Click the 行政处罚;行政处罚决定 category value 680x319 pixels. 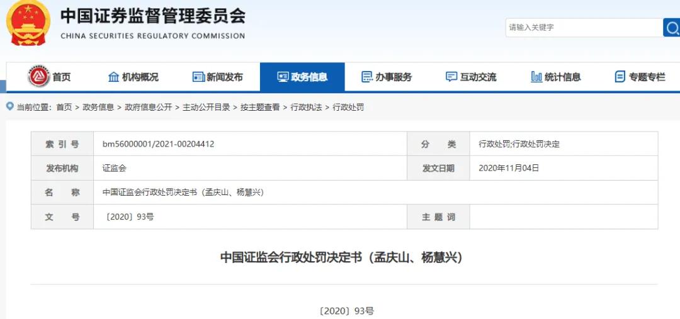coord(519,144)
